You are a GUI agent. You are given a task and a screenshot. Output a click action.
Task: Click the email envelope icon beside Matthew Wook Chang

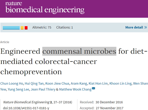[93, 88]
